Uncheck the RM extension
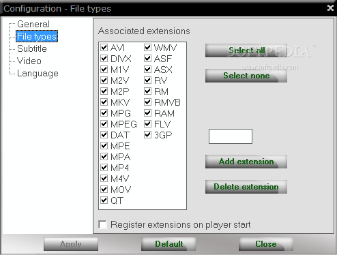Image resolution: width=337 pixels, height=255 pixels. 148,91
